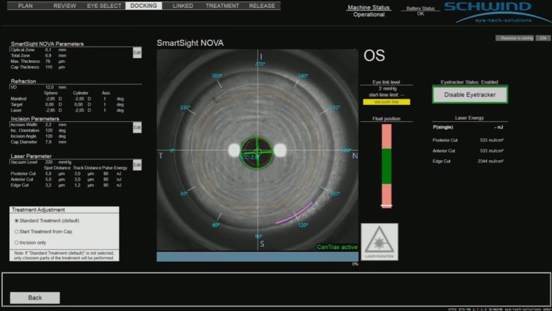
Task: Go back with the Back button
Action: pos(35,298)
